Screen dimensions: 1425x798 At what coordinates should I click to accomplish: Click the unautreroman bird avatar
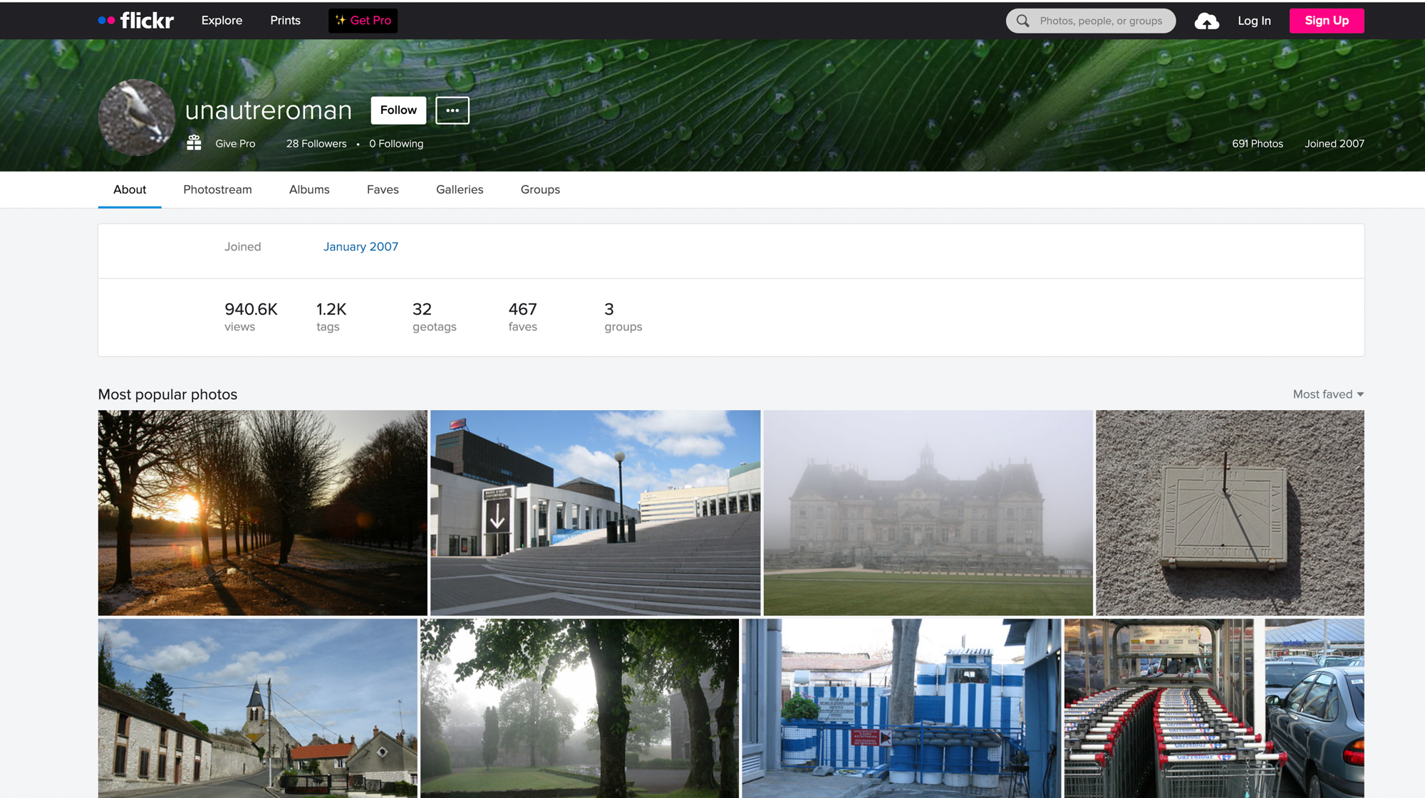click(x=137, y=117)
